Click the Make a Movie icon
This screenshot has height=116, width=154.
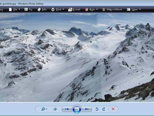pos(104,10)
